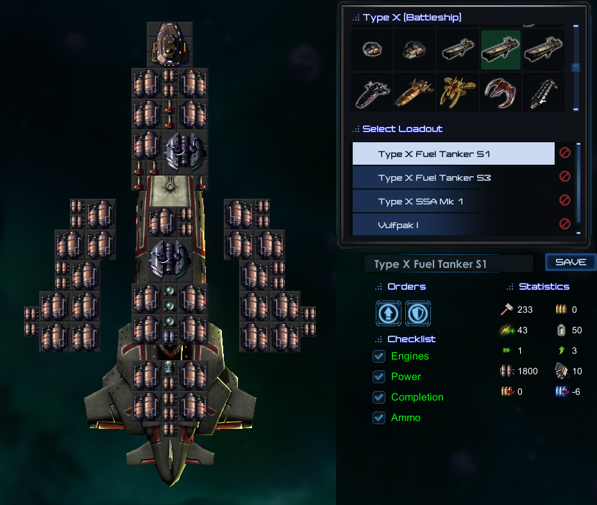
Task: Click the SAVE button
Action: pyautogui.click(x=570, y=262)
